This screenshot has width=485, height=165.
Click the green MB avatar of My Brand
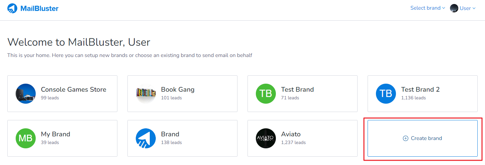[26, 138]
